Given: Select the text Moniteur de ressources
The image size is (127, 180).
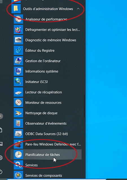Looking at the screenshot, I should tap(43, 102).
